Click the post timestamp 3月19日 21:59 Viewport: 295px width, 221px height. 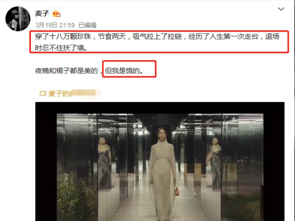[x=55, y=25]
